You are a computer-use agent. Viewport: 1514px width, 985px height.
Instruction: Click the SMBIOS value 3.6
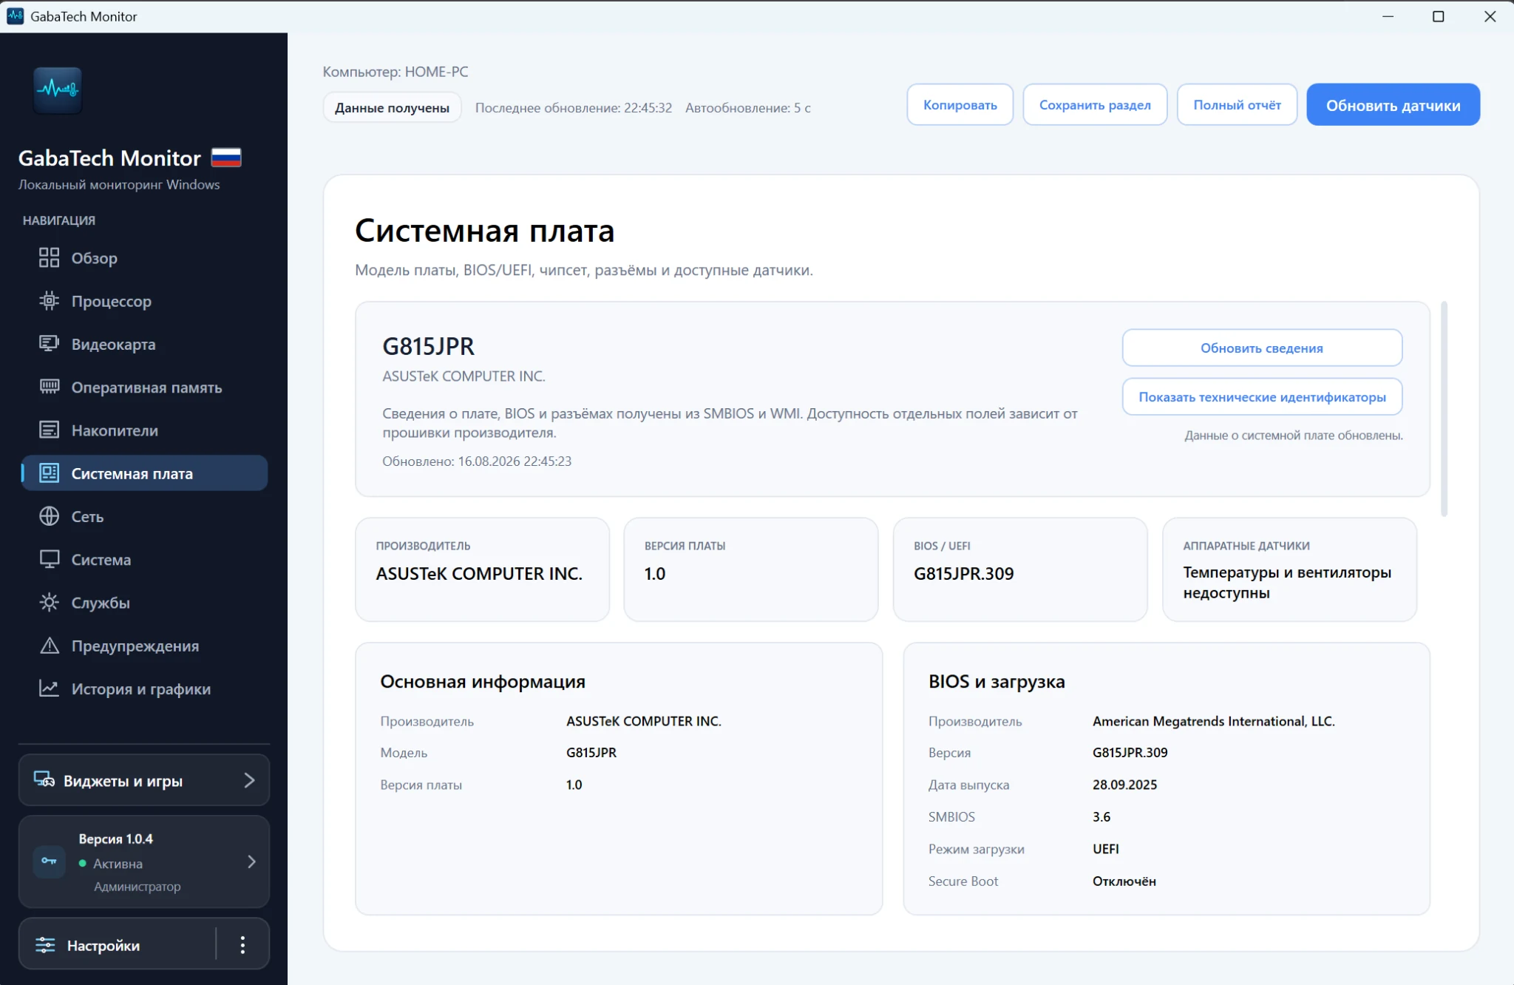click(x=1101, y=816)
